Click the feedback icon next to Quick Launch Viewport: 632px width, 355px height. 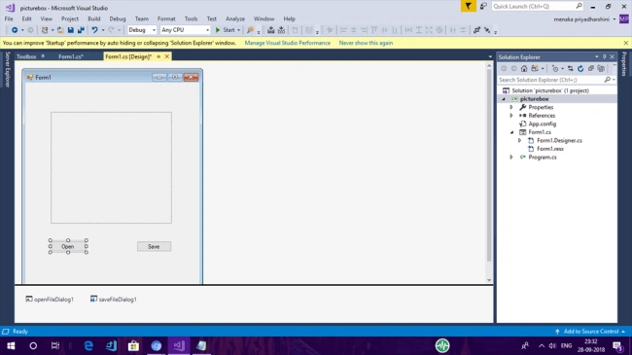point(483,6)
